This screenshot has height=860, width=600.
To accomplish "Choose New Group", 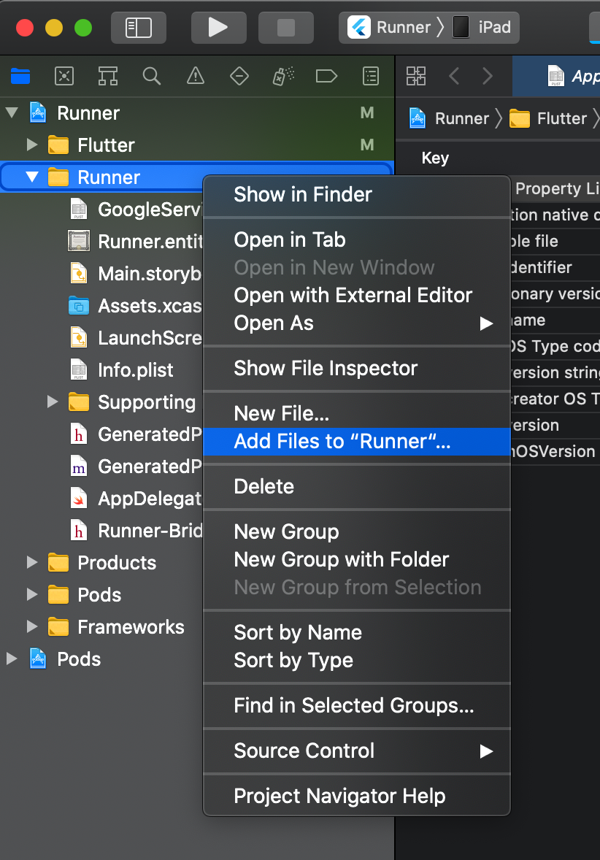I will [x=356, y=531].
